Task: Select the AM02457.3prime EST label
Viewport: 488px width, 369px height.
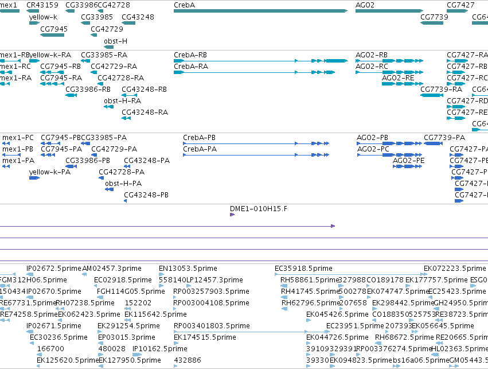Action: click(x=112, y=269)
